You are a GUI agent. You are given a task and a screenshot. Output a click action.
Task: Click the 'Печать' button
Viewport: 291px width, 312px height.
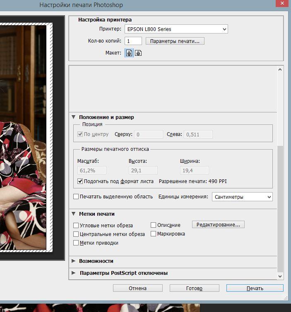point(255,288)
